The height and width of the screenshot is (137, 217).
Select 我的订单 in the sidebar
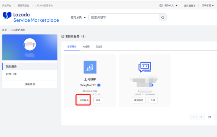30,74
